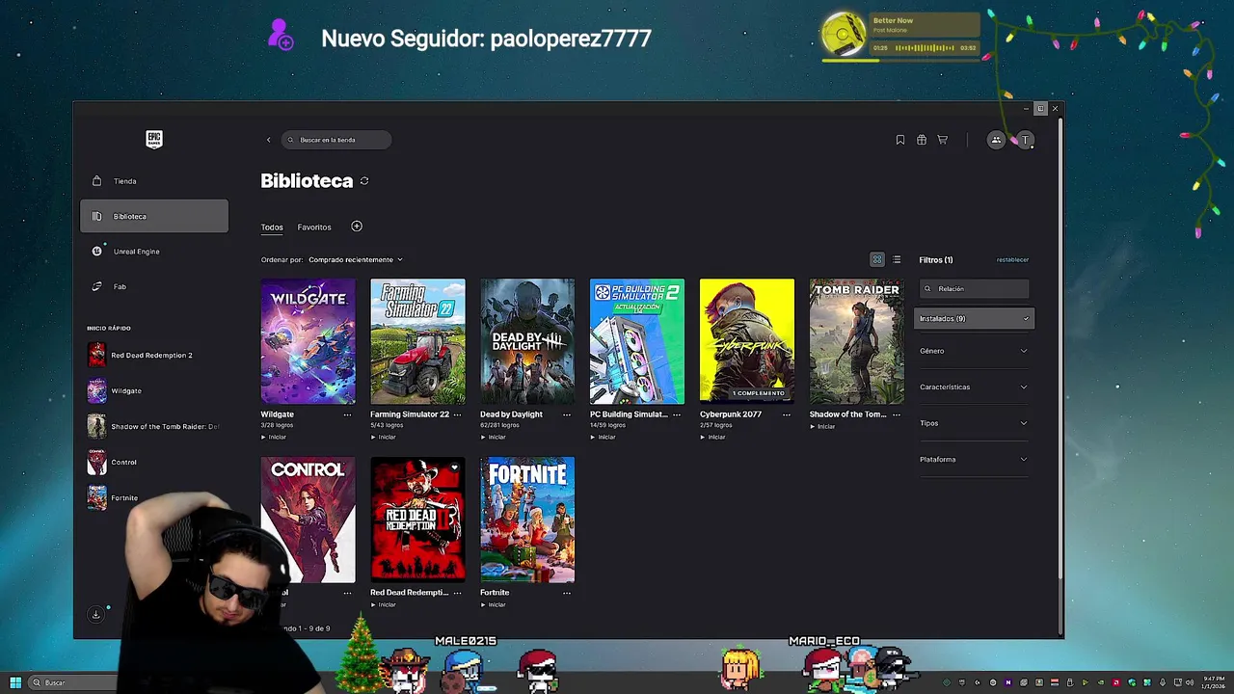Open the Comprado recientemente sort dropdown
Screen dimensions: 1234x694
(x=356, y=259)
